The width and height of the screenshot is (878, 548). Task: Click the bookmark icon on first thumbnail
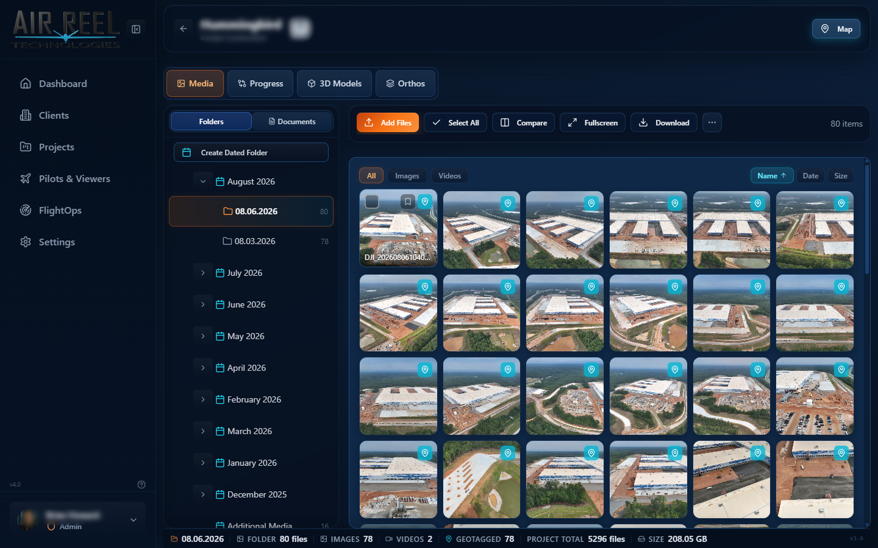[407, 201]
